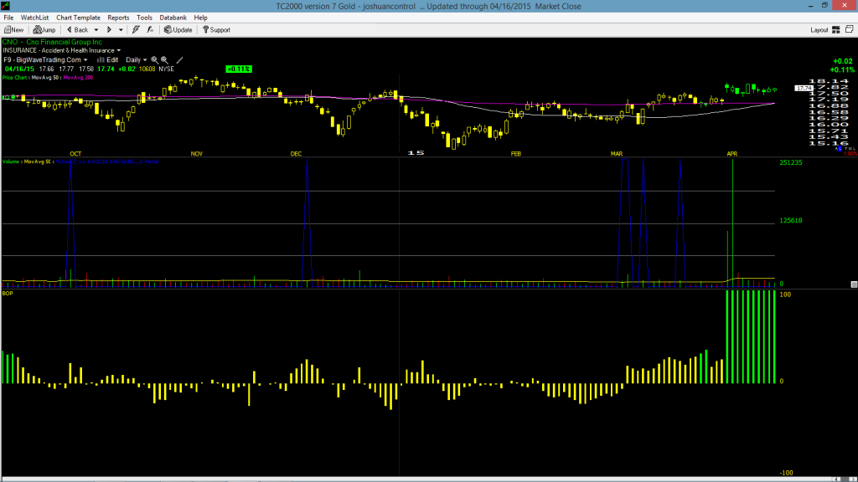Minimize the TC2000 window
Viewport: 858px width, 482px height.
pos(810,6)
